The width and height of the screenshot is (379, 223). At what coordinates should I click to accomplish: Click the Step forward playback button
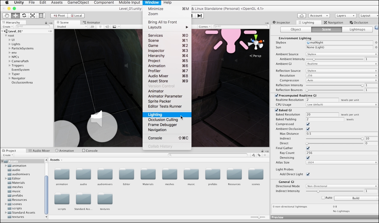pyautogui.click(x=199, y=16)
